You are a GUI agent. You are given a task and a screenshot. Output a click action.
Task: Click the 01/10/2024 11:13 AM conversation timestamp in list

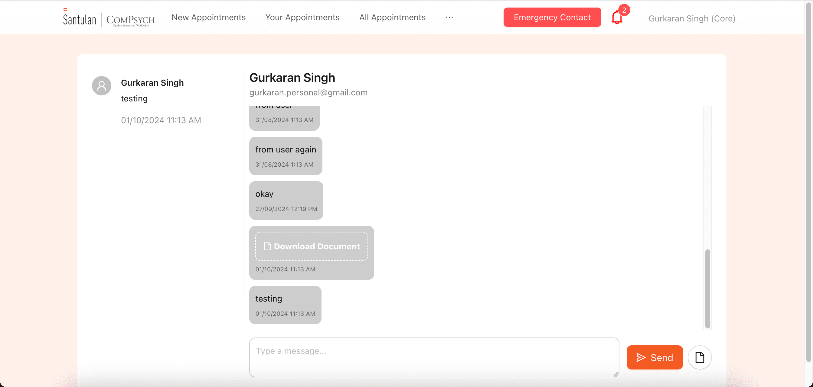161,120
